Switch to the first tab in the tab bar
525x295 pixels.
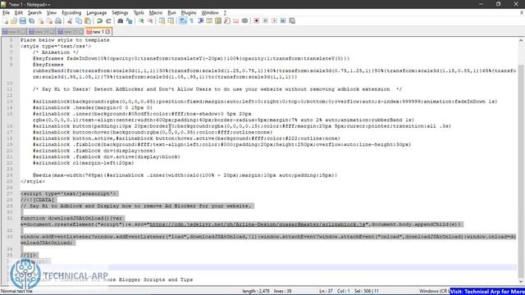point(13,32)
